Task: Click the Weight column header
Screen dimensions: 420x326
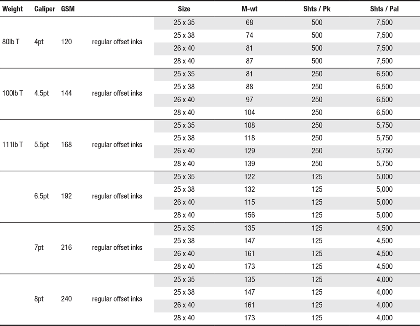Action: pyautogui.click(x=13, y=9)
